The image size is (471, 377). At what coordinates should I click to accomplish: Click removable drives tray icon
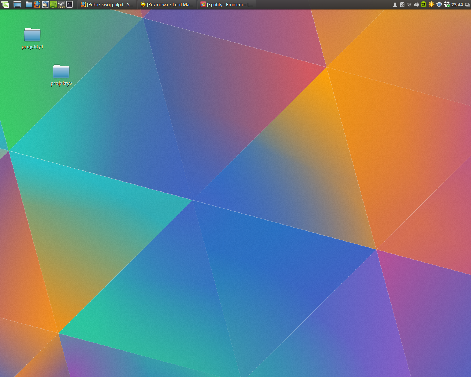pos(402,5)
